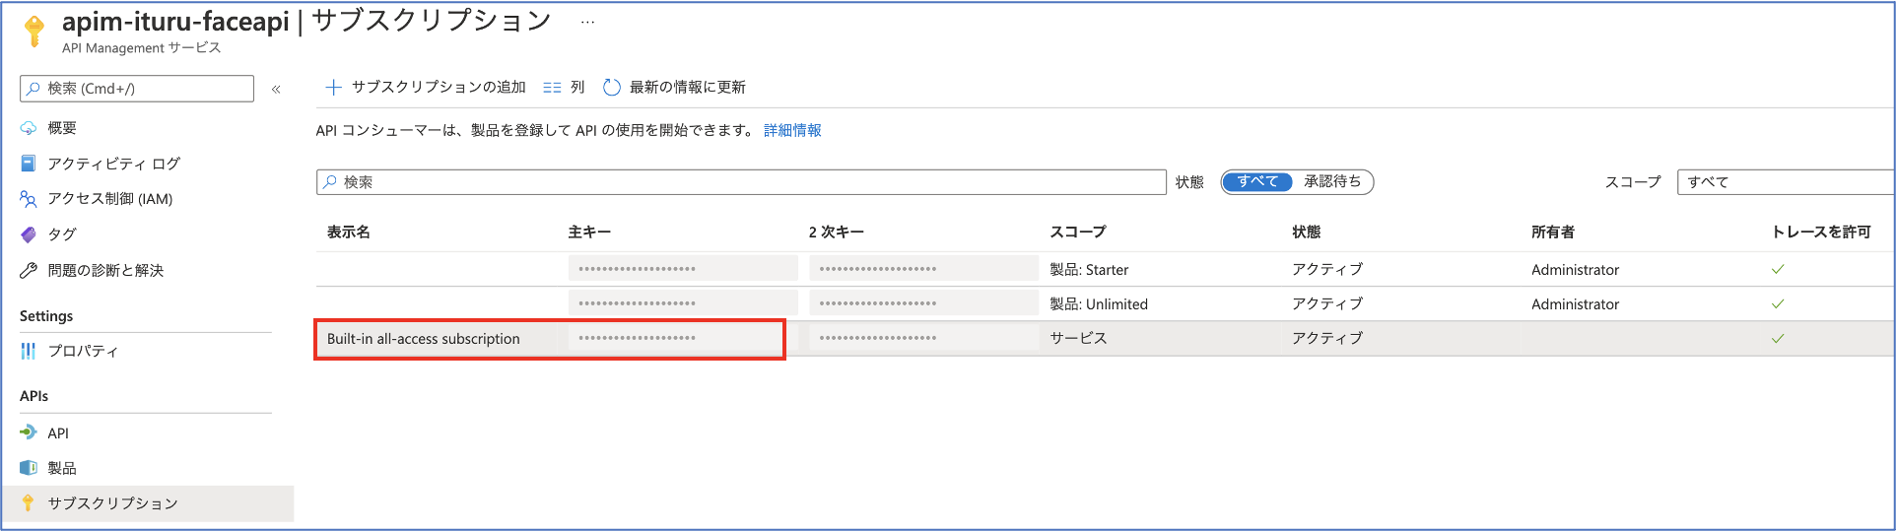Click the checkmark in the サービス row
1896x532 pixels.
pyautogui.click(x=1778, y=338)
